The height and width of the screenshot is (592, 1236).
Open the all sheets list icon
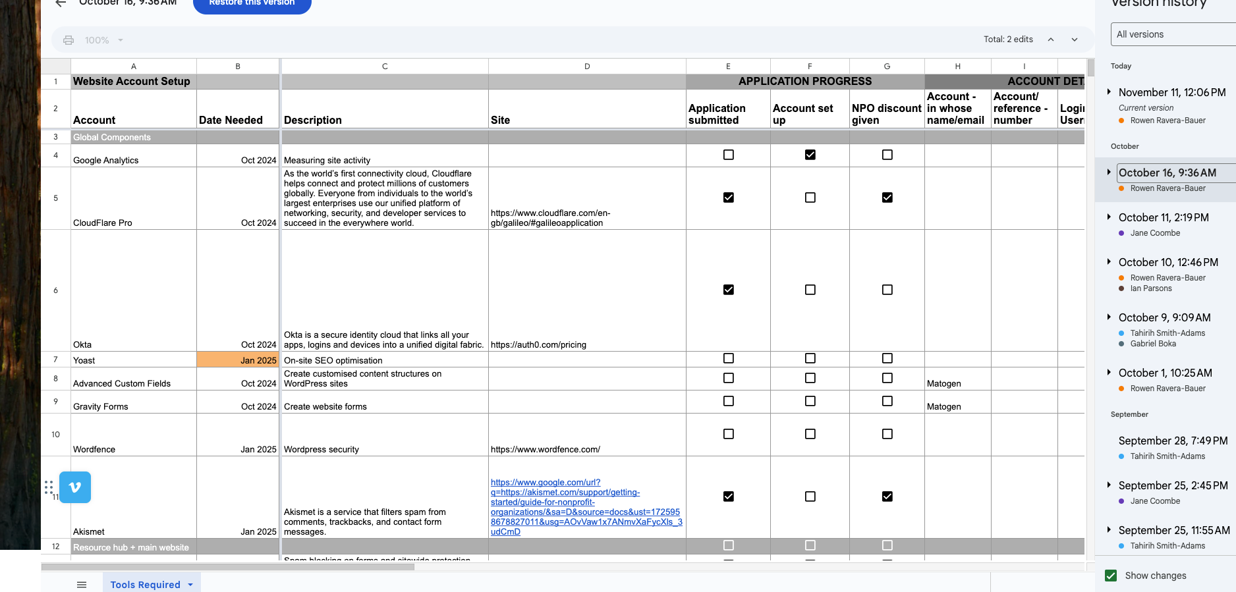click(82, 585)
